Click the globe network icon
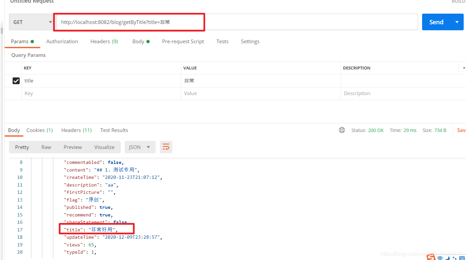 (342, 130)
